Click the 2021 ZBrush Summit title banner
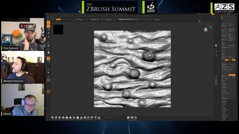 110,7
